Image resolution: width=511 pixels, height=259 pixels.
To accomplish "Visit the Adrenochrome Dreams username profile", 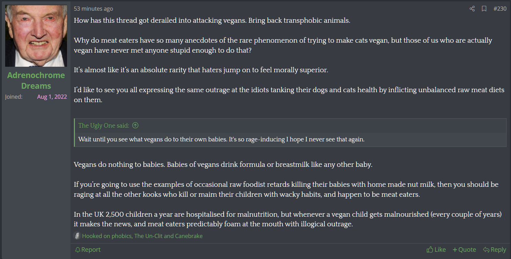I will [36, 80].
